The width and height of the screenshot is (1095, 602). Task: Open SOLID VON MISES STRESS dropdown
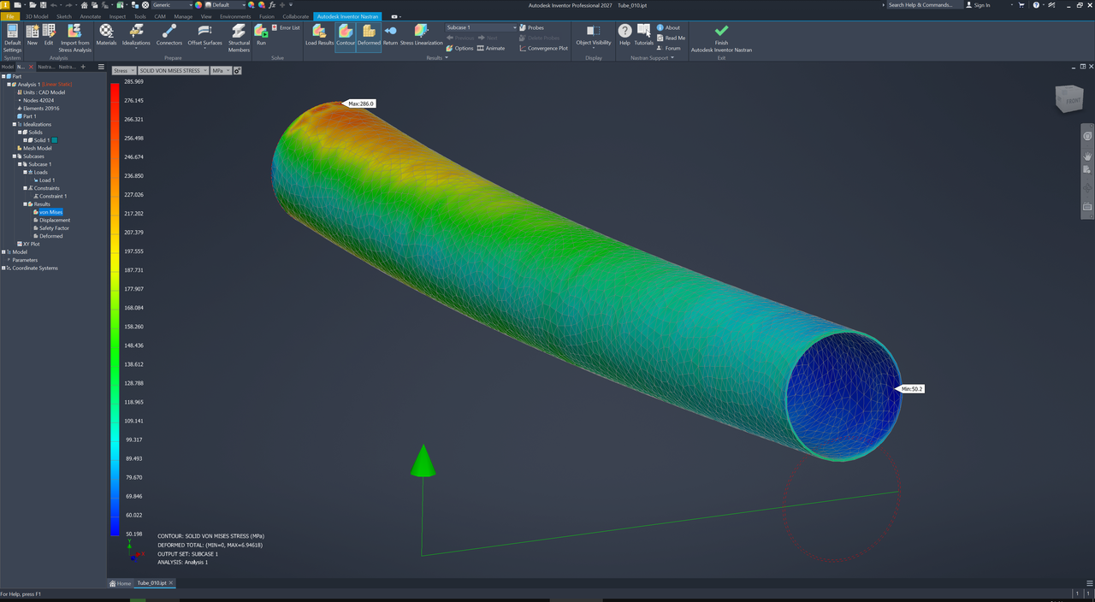[174, 71]
